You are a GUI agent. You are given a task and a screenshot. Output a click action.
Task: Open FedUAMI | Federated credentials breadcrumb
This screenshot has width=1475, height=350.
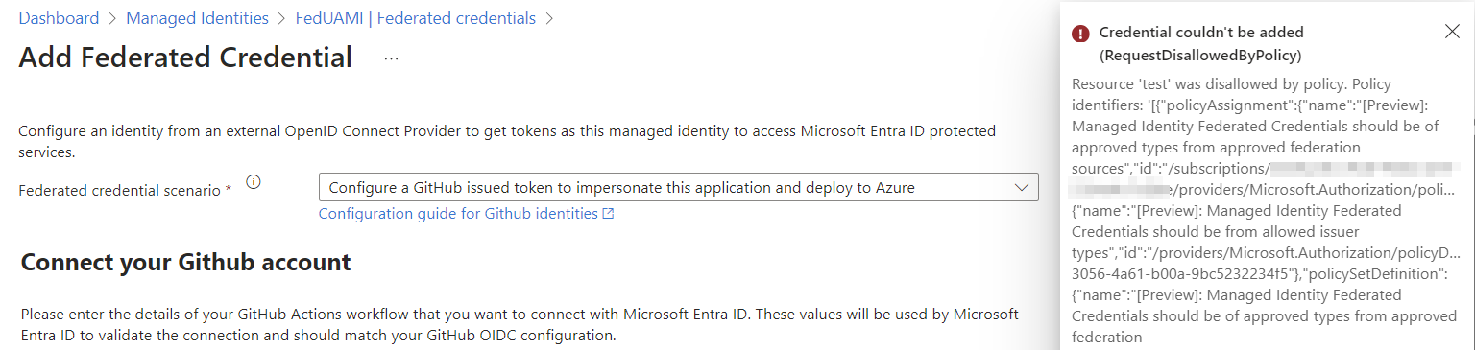coord(415,18)
